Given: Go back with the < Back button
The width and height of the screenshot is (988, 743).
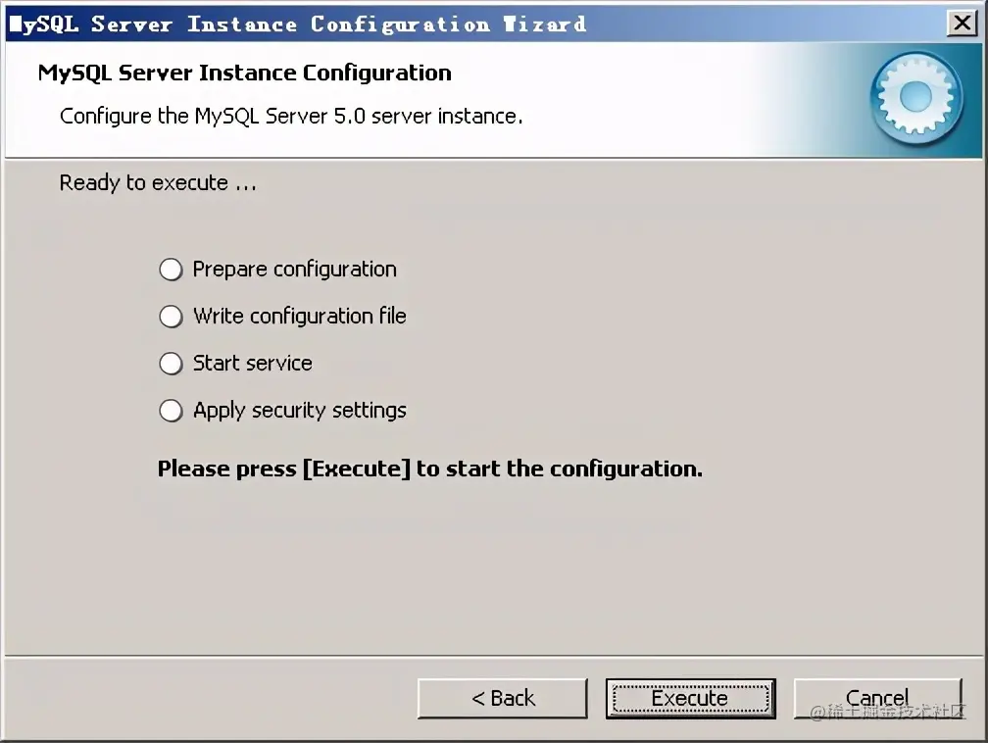Looking at the screenshot, I should tap(503, 698).
